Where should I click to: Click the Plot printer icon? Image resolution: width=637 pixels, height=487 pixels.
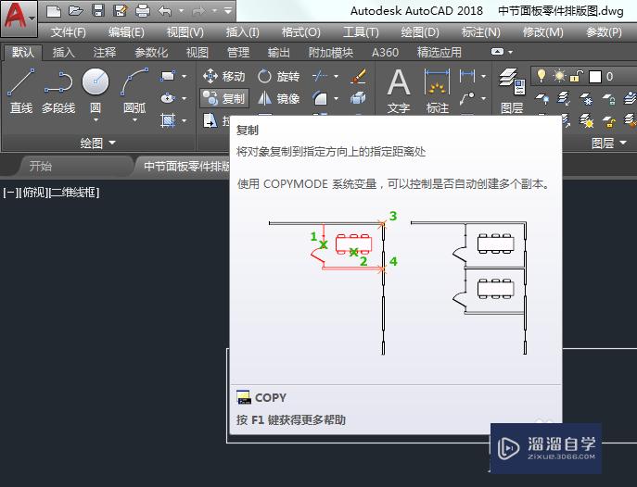point(142,11)
